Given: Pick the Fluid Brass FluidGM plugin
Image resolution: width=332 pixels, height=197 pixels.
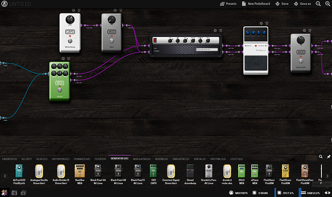Looking at the screenshot, I should [285, 174].
